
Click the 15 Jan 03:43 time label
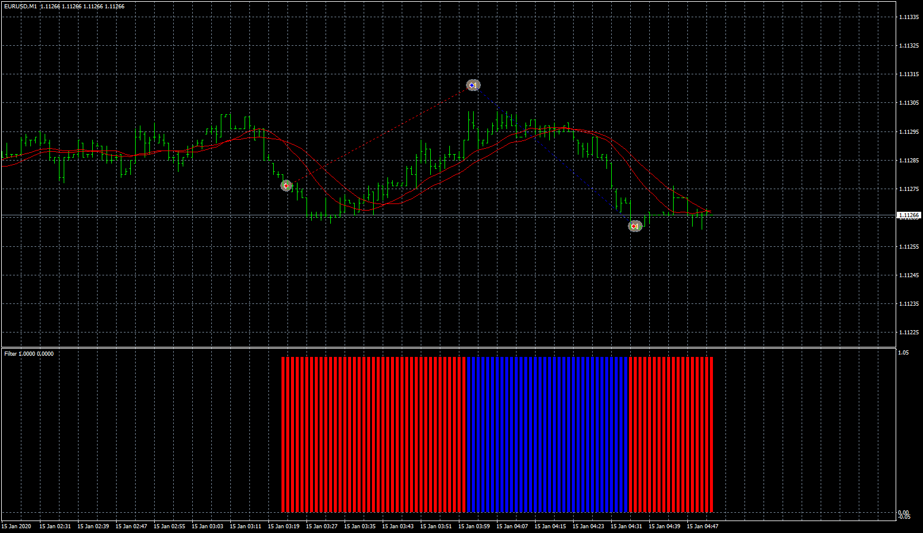(398, 526)
